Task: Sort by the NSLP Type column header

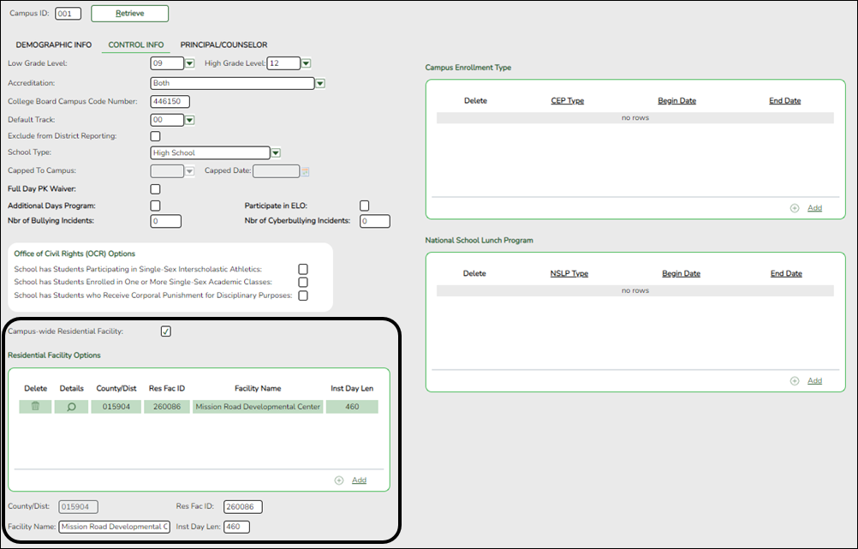Action: (x=569, y=273)
